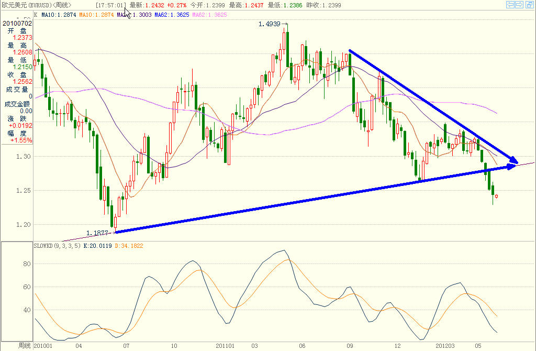Screen dimensions: 536x351
Task: Click the [17:57:01] timestamp
Action: pyautogui.click(x=111, y=5)
